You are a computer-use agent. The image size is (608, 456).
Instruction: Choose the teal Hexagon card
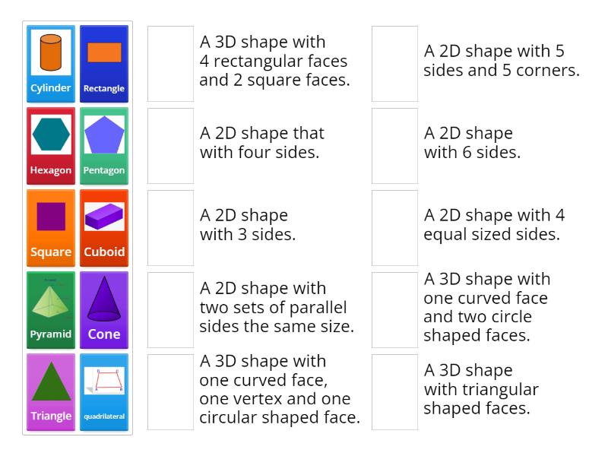pos(51,146)
